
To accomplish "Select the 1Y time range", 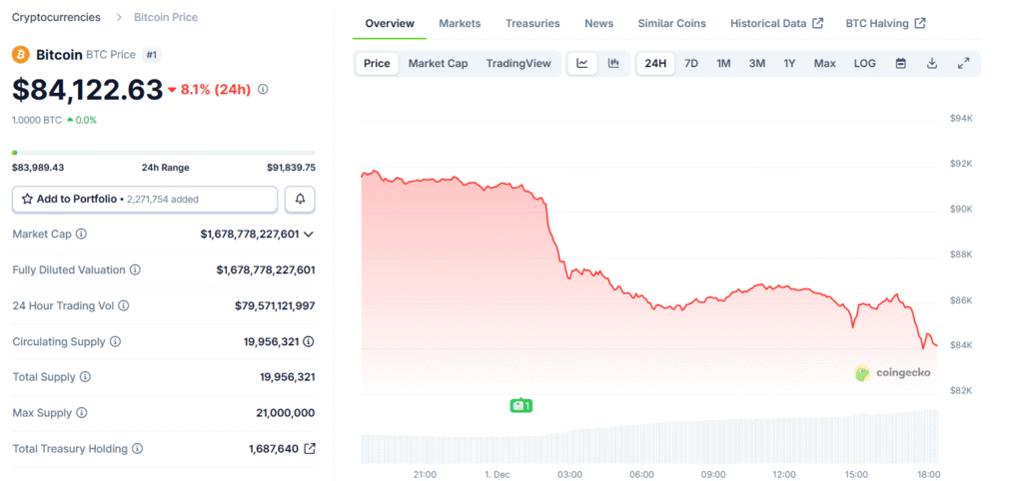I will (x=789, y=63).
